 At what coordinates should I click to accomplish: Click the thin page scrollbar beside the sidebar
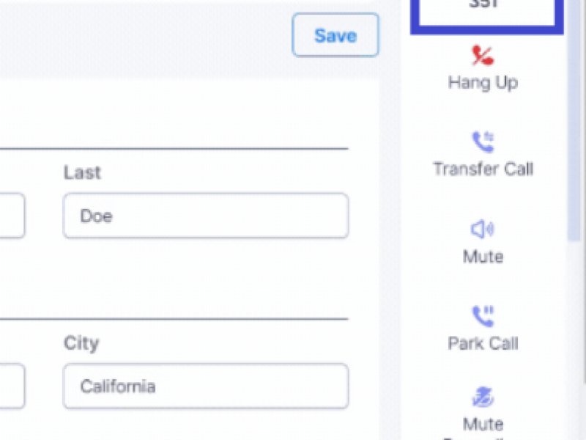pyautogui.click(x=585, y=191)
